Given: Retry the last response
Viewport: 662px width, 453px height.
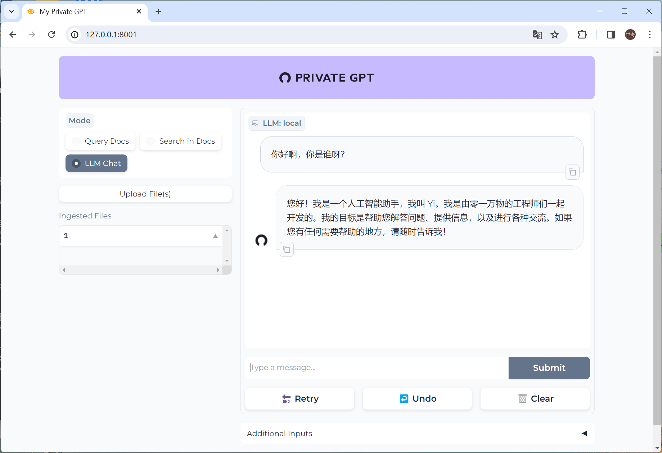Looking at the screenshot, I should [x=300, y=399].
